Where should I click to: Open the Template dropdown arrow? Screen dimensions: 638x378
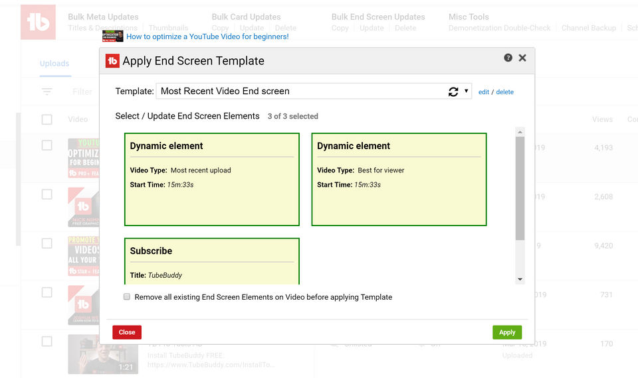point(467,92)
